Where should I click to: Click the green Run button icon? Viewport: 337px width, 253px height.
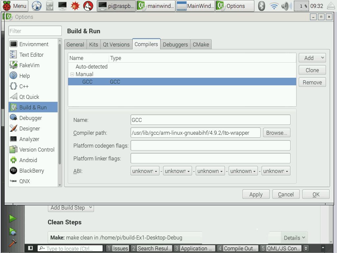pyautogui.click(x=13, y=218)
